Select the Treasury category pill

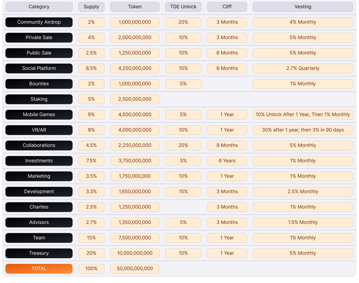pos(39,253)
